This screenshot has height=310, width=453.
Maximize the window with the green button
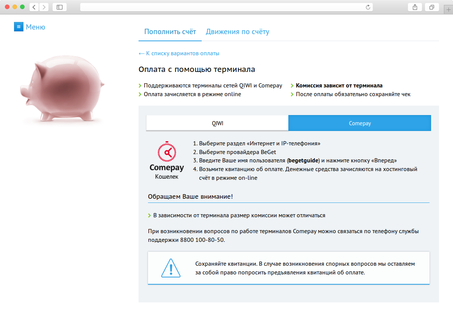coord(22,7)
